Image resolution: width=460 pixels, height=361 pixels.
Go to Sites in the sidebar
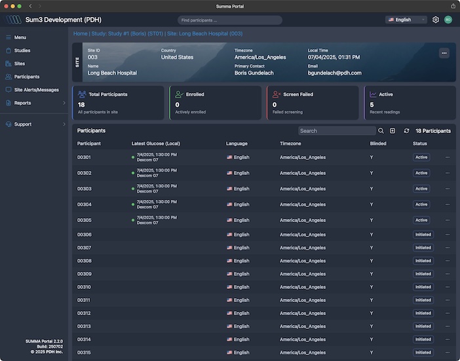tap(19, 64)
